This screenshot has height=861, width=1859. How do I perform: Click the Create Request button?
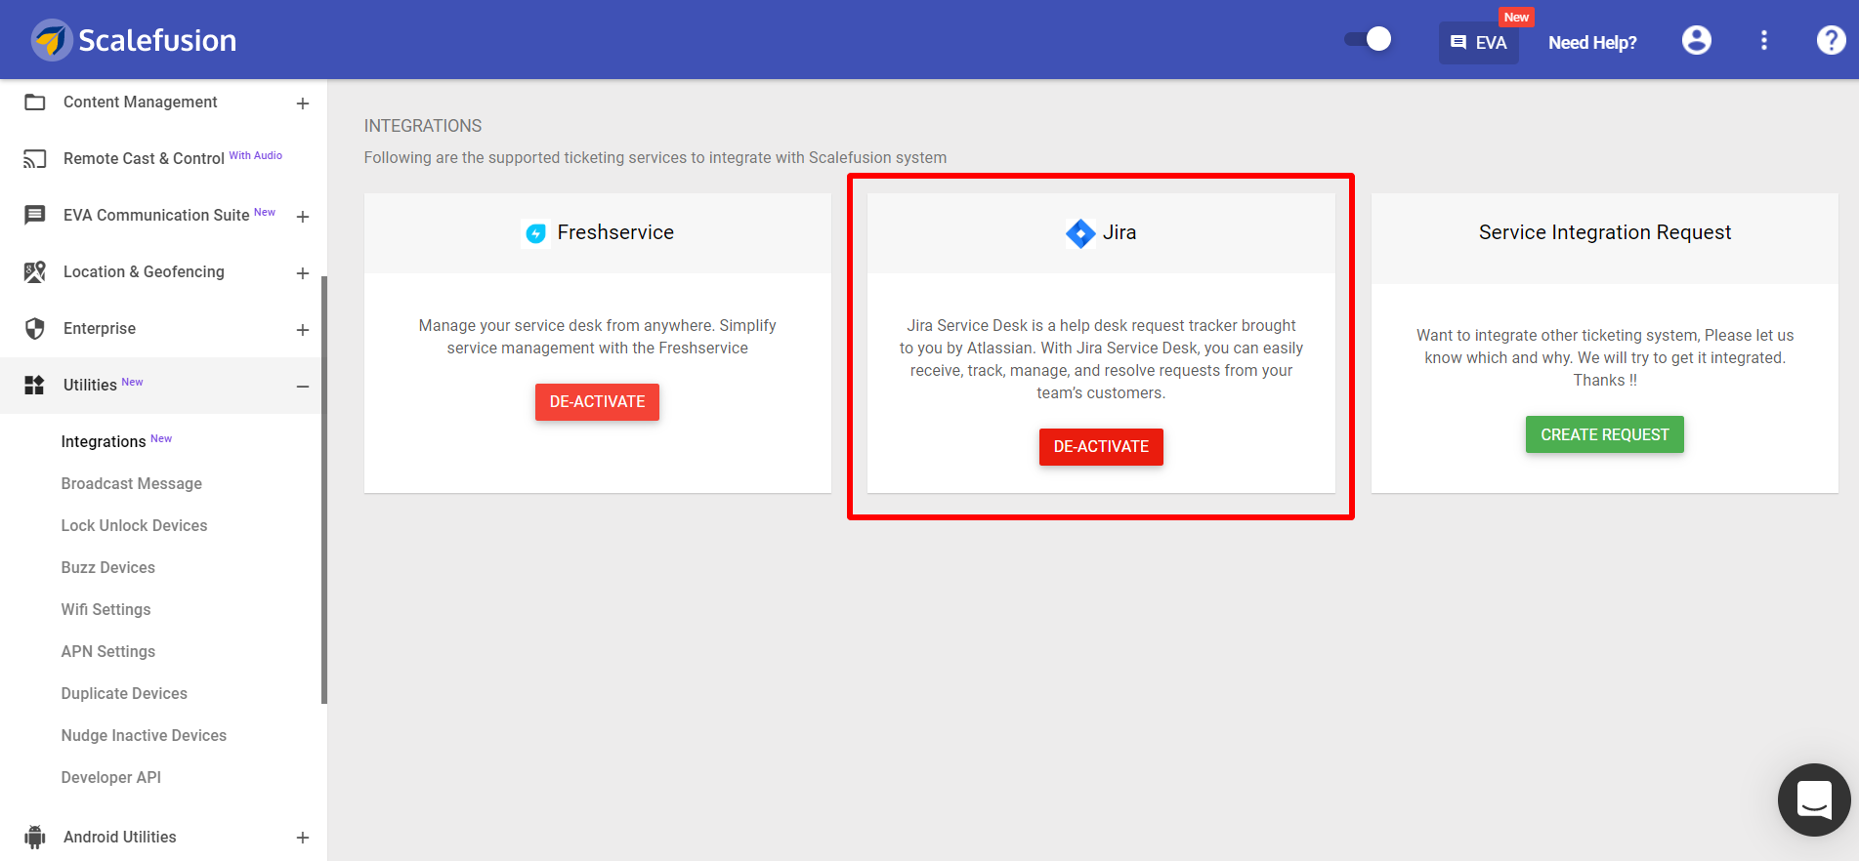click(x=1605, y=434)
